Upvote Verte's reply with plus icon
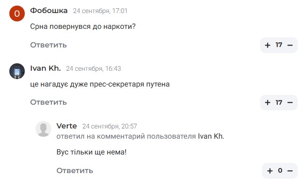Image resolution: width=303 pixels, height=188 pixels. [x=270, y=171]
